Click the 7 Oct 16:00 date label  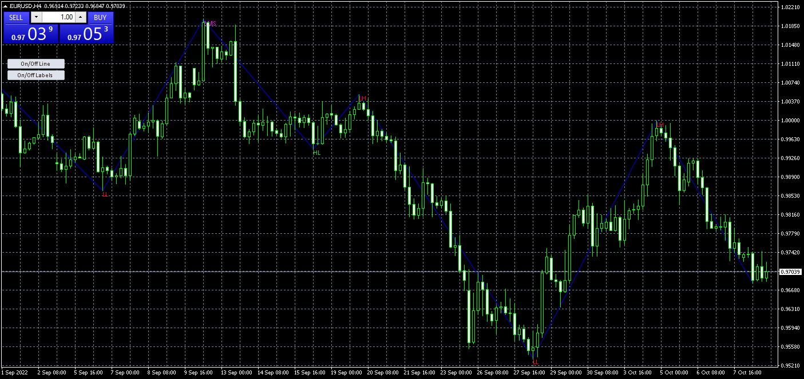tap(748, 373)
